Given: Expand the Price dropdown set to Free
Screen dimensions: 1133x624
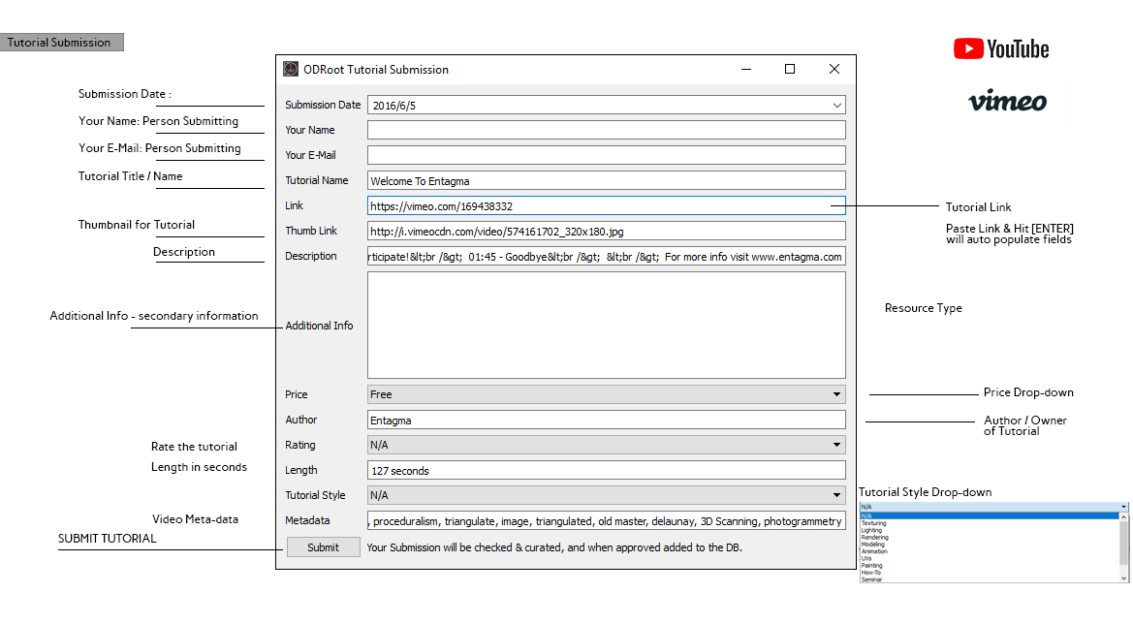Looking at the screenshot, I should tap(836, 394).
